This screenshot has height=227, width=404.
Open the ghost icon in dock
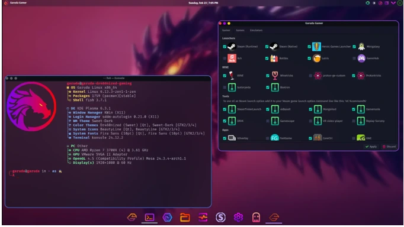pyautogui.click(x=256, y=218)
